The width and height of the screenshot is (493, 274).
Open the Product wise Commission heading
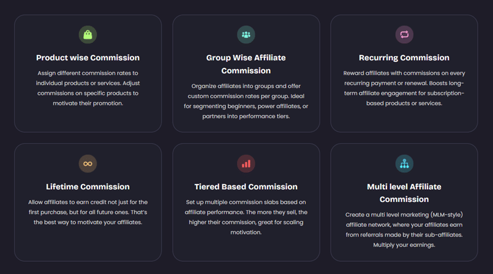88,58
